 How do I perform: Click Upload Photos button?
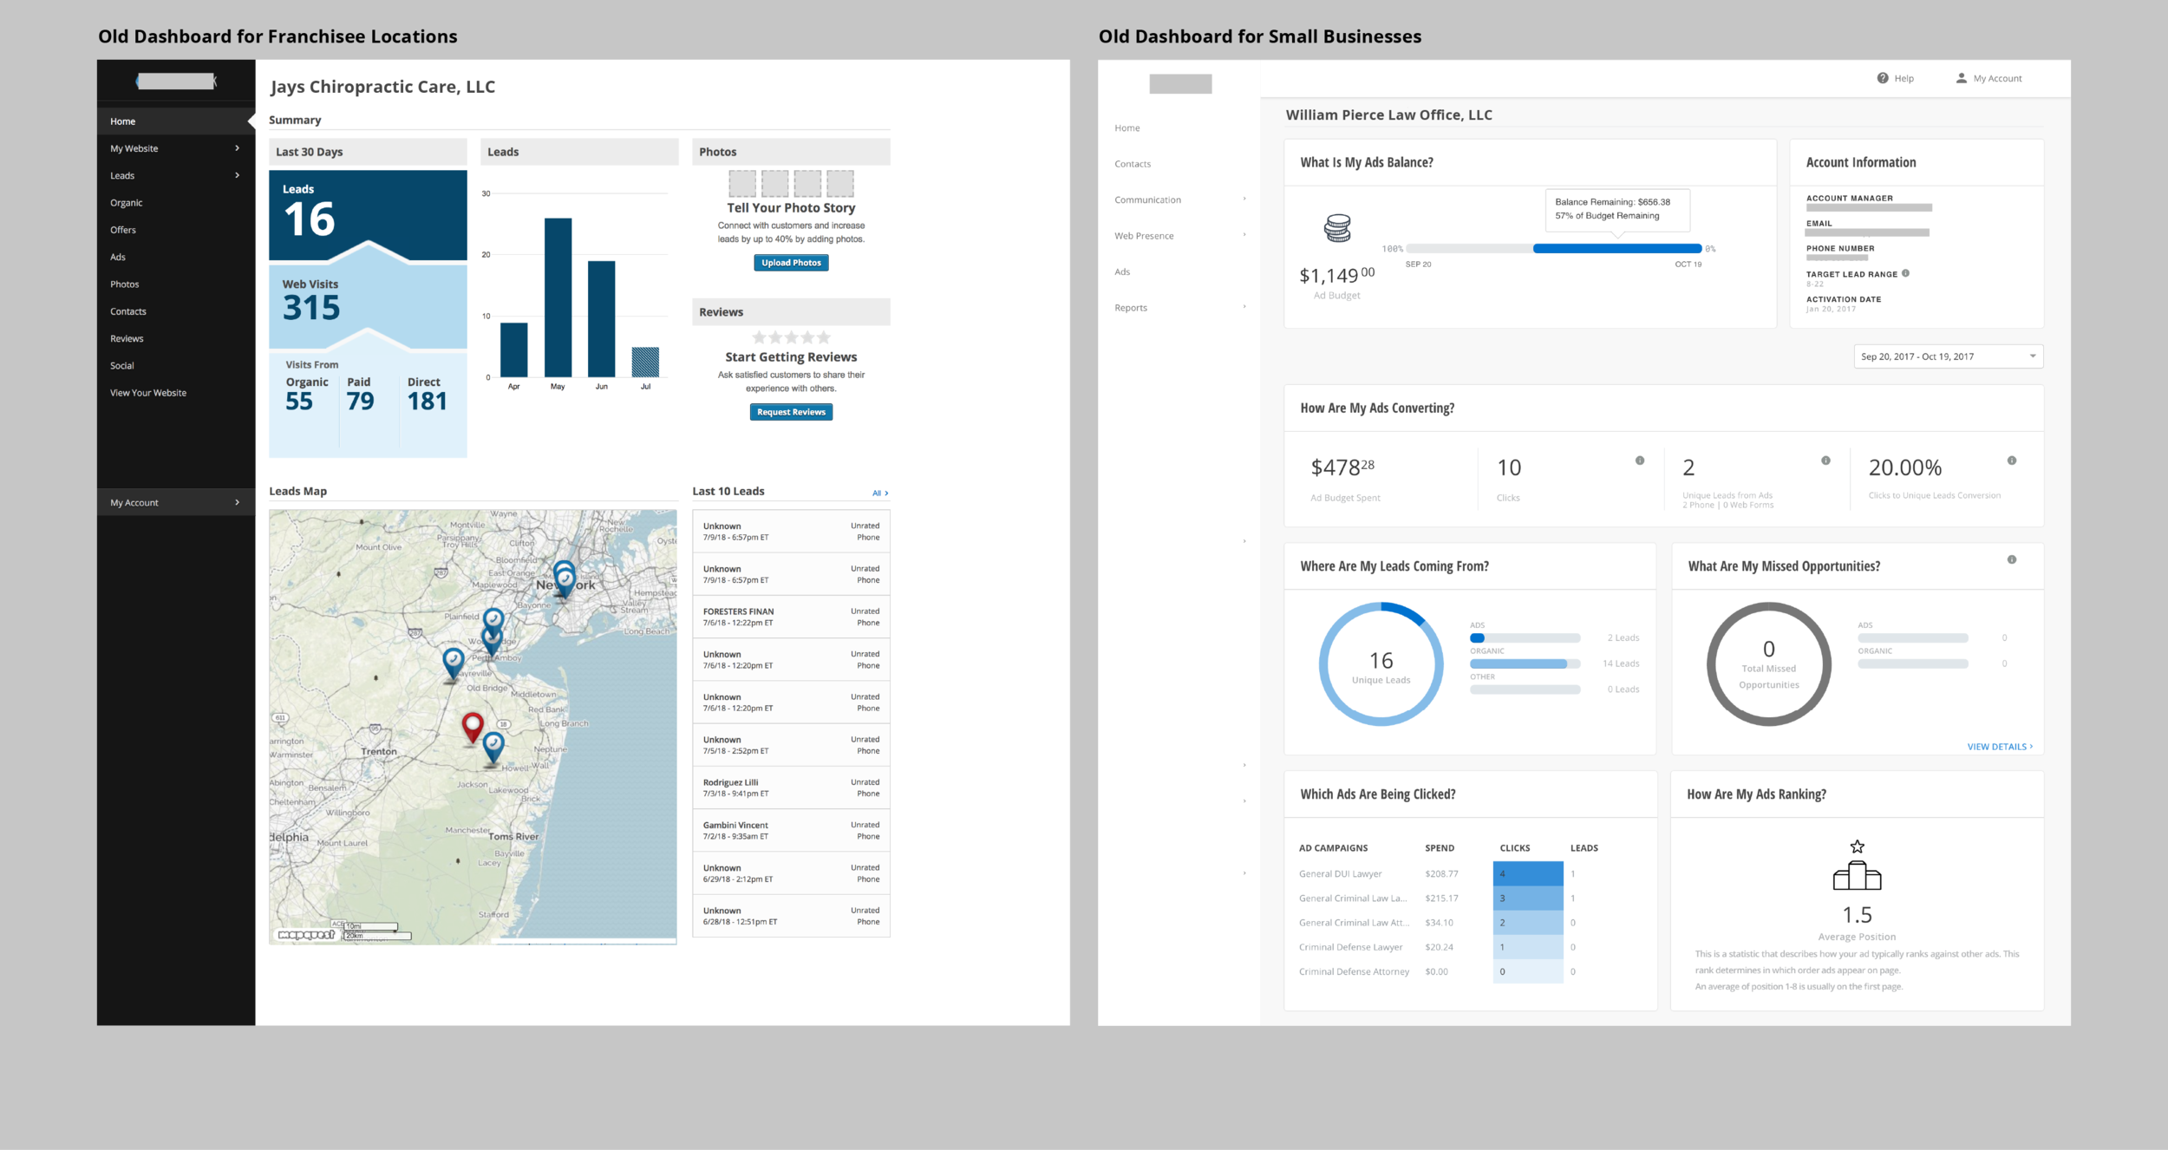coord(792,263)
